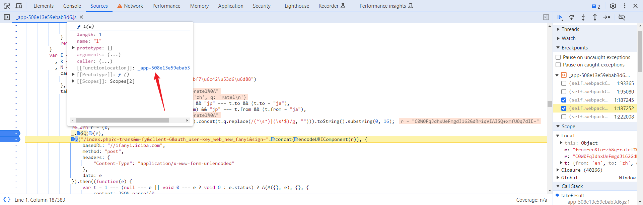Expand the Threads section
Viewport: 643px width, 205px height.
[558, 29]
